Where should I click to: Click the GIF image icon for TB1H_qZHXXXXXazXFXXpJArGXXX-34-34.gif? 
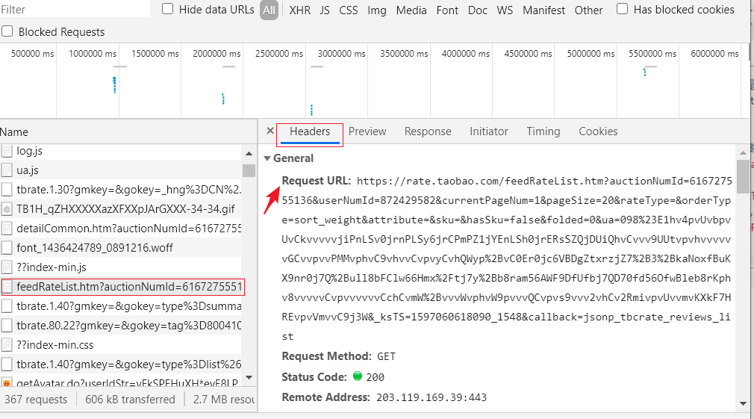7,209
